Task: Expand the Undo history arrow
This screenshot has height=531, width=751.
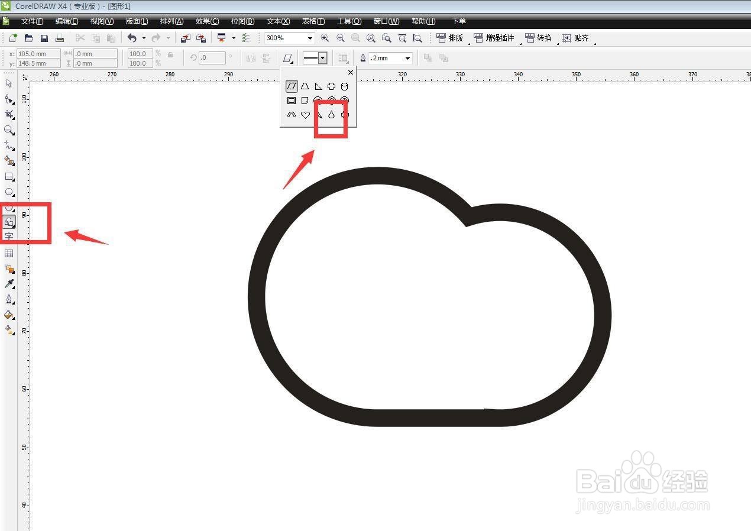Action: (x=144, y=38)
